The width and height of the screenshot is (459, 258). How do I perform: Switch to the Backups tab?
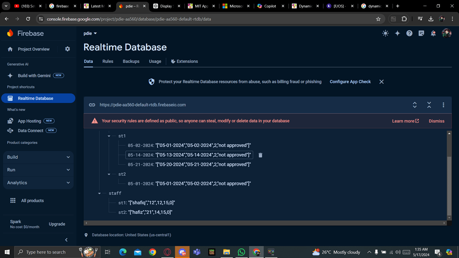click(x=131, y=61)
